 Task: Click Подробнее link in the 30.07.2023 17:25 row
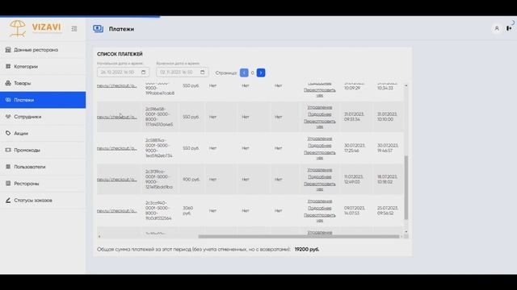(320, 146)
